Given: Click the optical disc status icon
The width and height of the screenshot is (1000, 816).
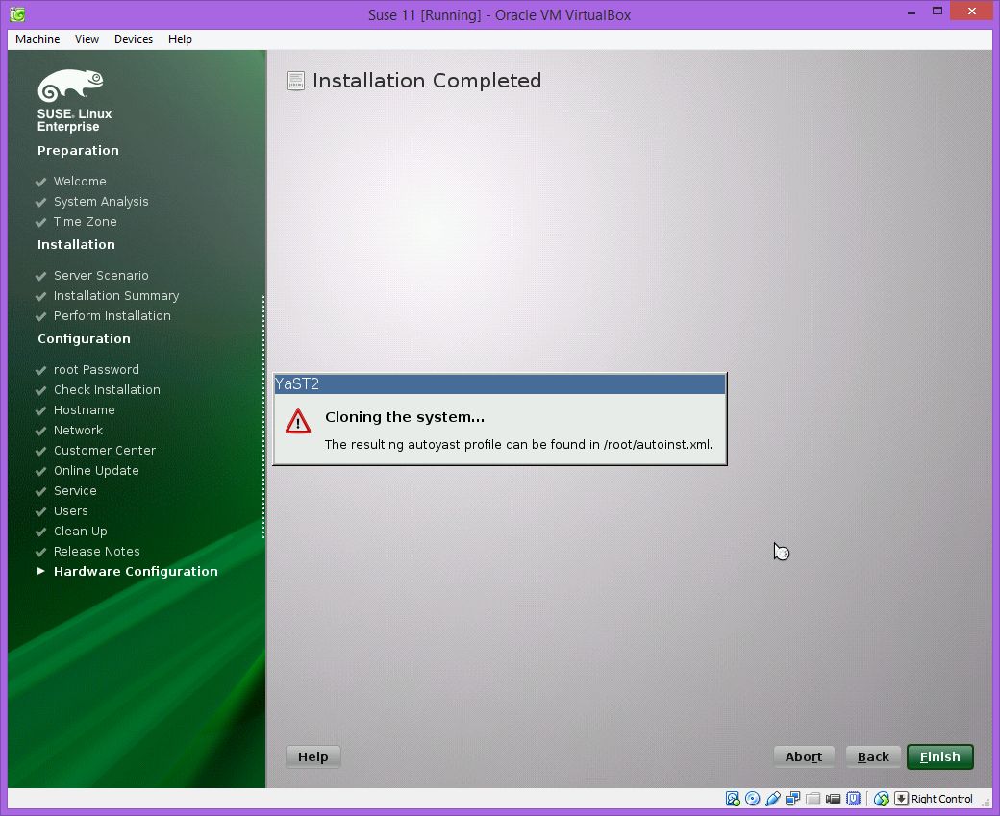Looking at the screenshot, I should [x=753, y=798].
